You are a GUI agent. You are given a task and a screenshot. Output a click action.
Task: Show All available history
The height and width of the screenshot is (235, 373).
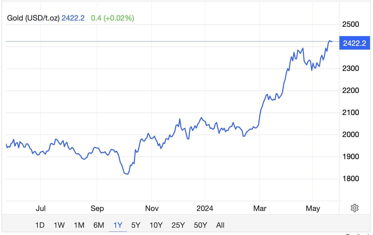coord(220,225)
